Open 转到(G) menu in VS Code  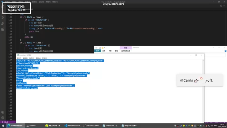coord(34,2)
